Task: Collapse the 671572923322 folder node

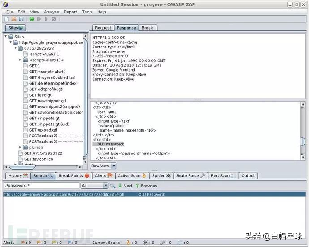Action: click(x=16, y=48)
